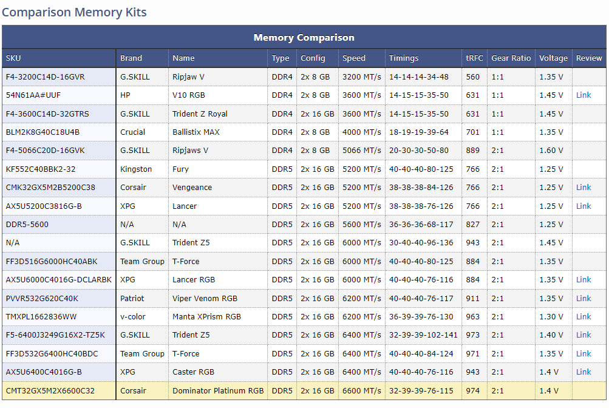Open review Link for v-color Manta XPrism RGB
Image resolution: width=609 pixels, height=408 pixels.
coord(583,317)
